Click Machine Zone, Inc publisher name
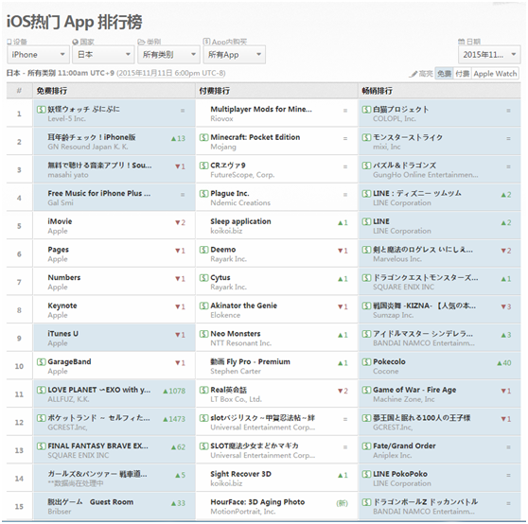This screenshot has width=528, height=524. [404, 399]
